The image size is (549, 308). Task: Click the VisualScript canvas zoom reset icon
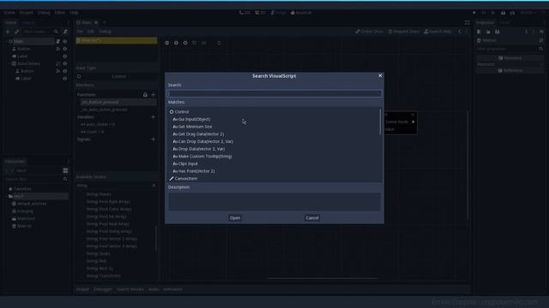(176, 43)
